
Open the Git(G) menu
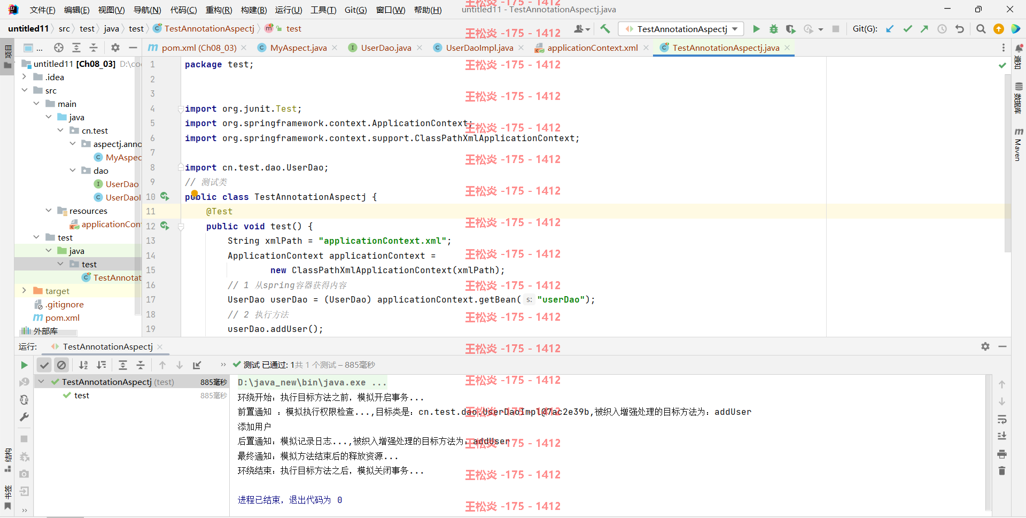pyautogui.click(x=355, y=10)
